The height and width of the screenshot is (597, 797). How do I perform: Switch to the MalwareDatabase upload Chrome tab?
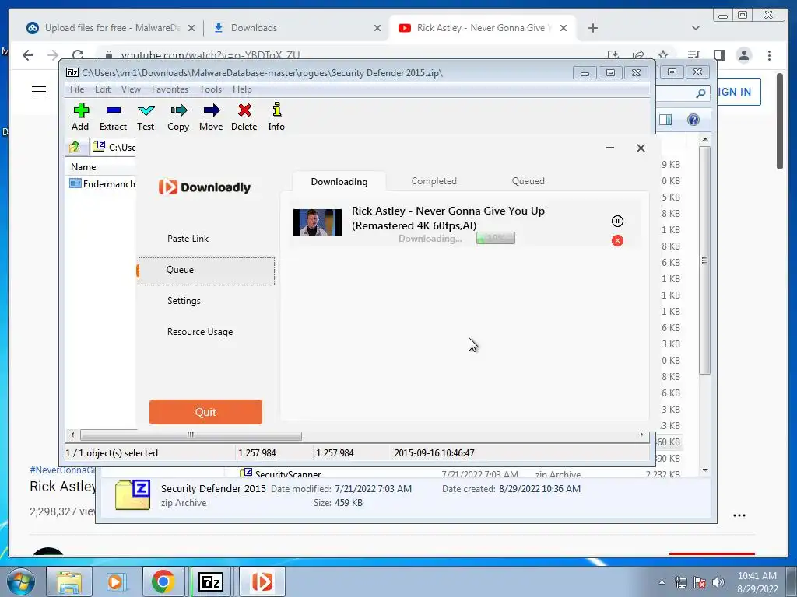pos(111,28)
